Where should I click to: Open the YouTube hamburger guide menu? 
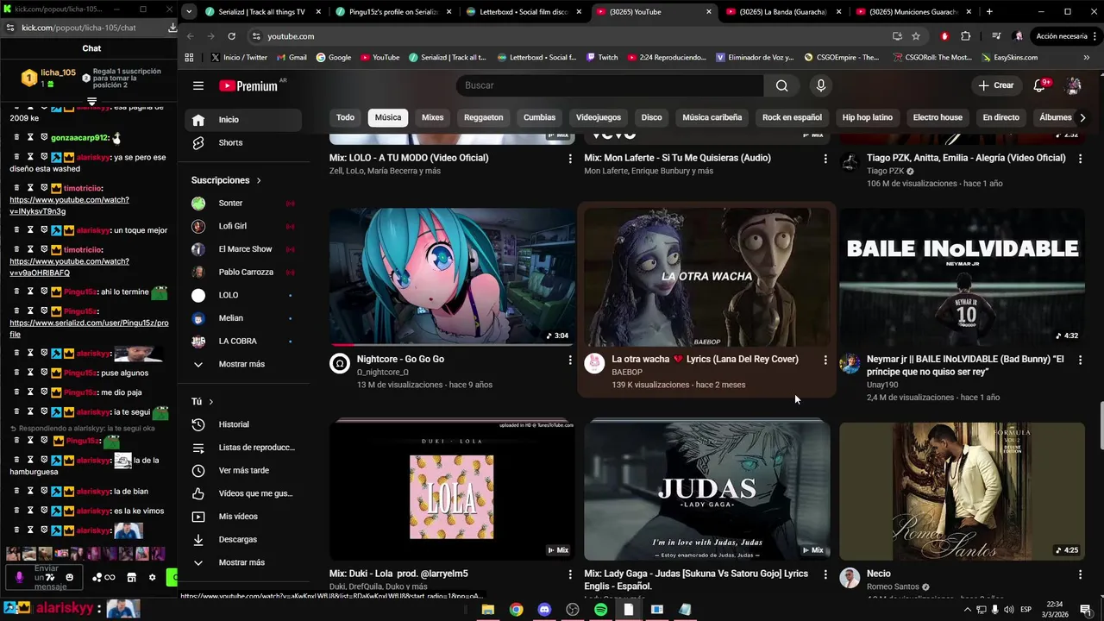coord(198,85)
